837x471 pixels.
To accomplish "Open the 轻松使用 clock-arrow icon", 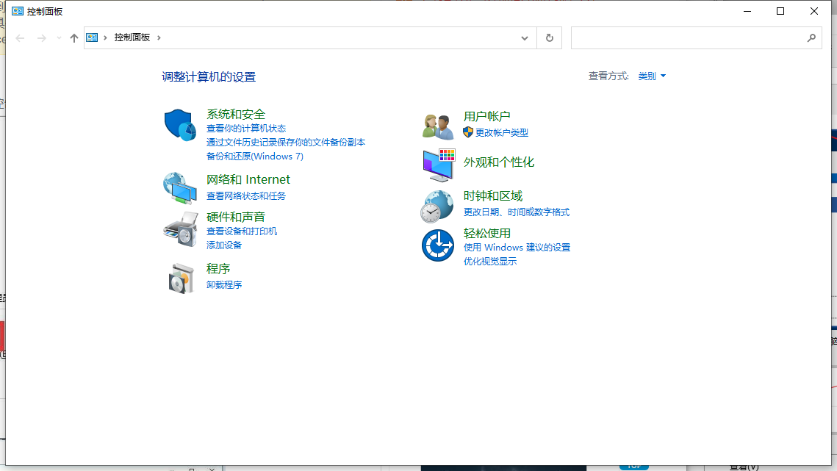I will tap(437, 243).
